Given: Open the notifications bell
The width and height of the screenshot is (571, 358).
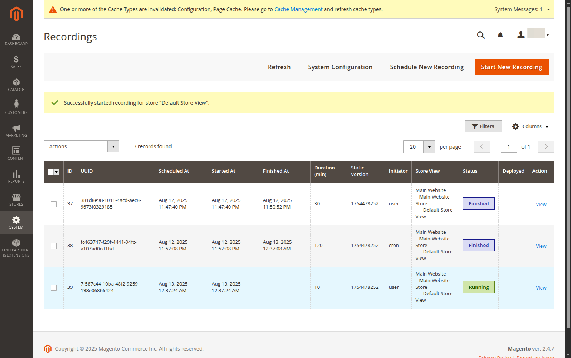Looking at the screenshot, I should [500, 35].
